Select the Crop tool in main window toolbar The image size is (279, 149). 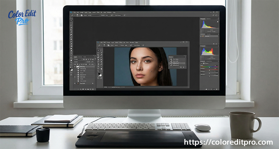[x=71, y=30]
